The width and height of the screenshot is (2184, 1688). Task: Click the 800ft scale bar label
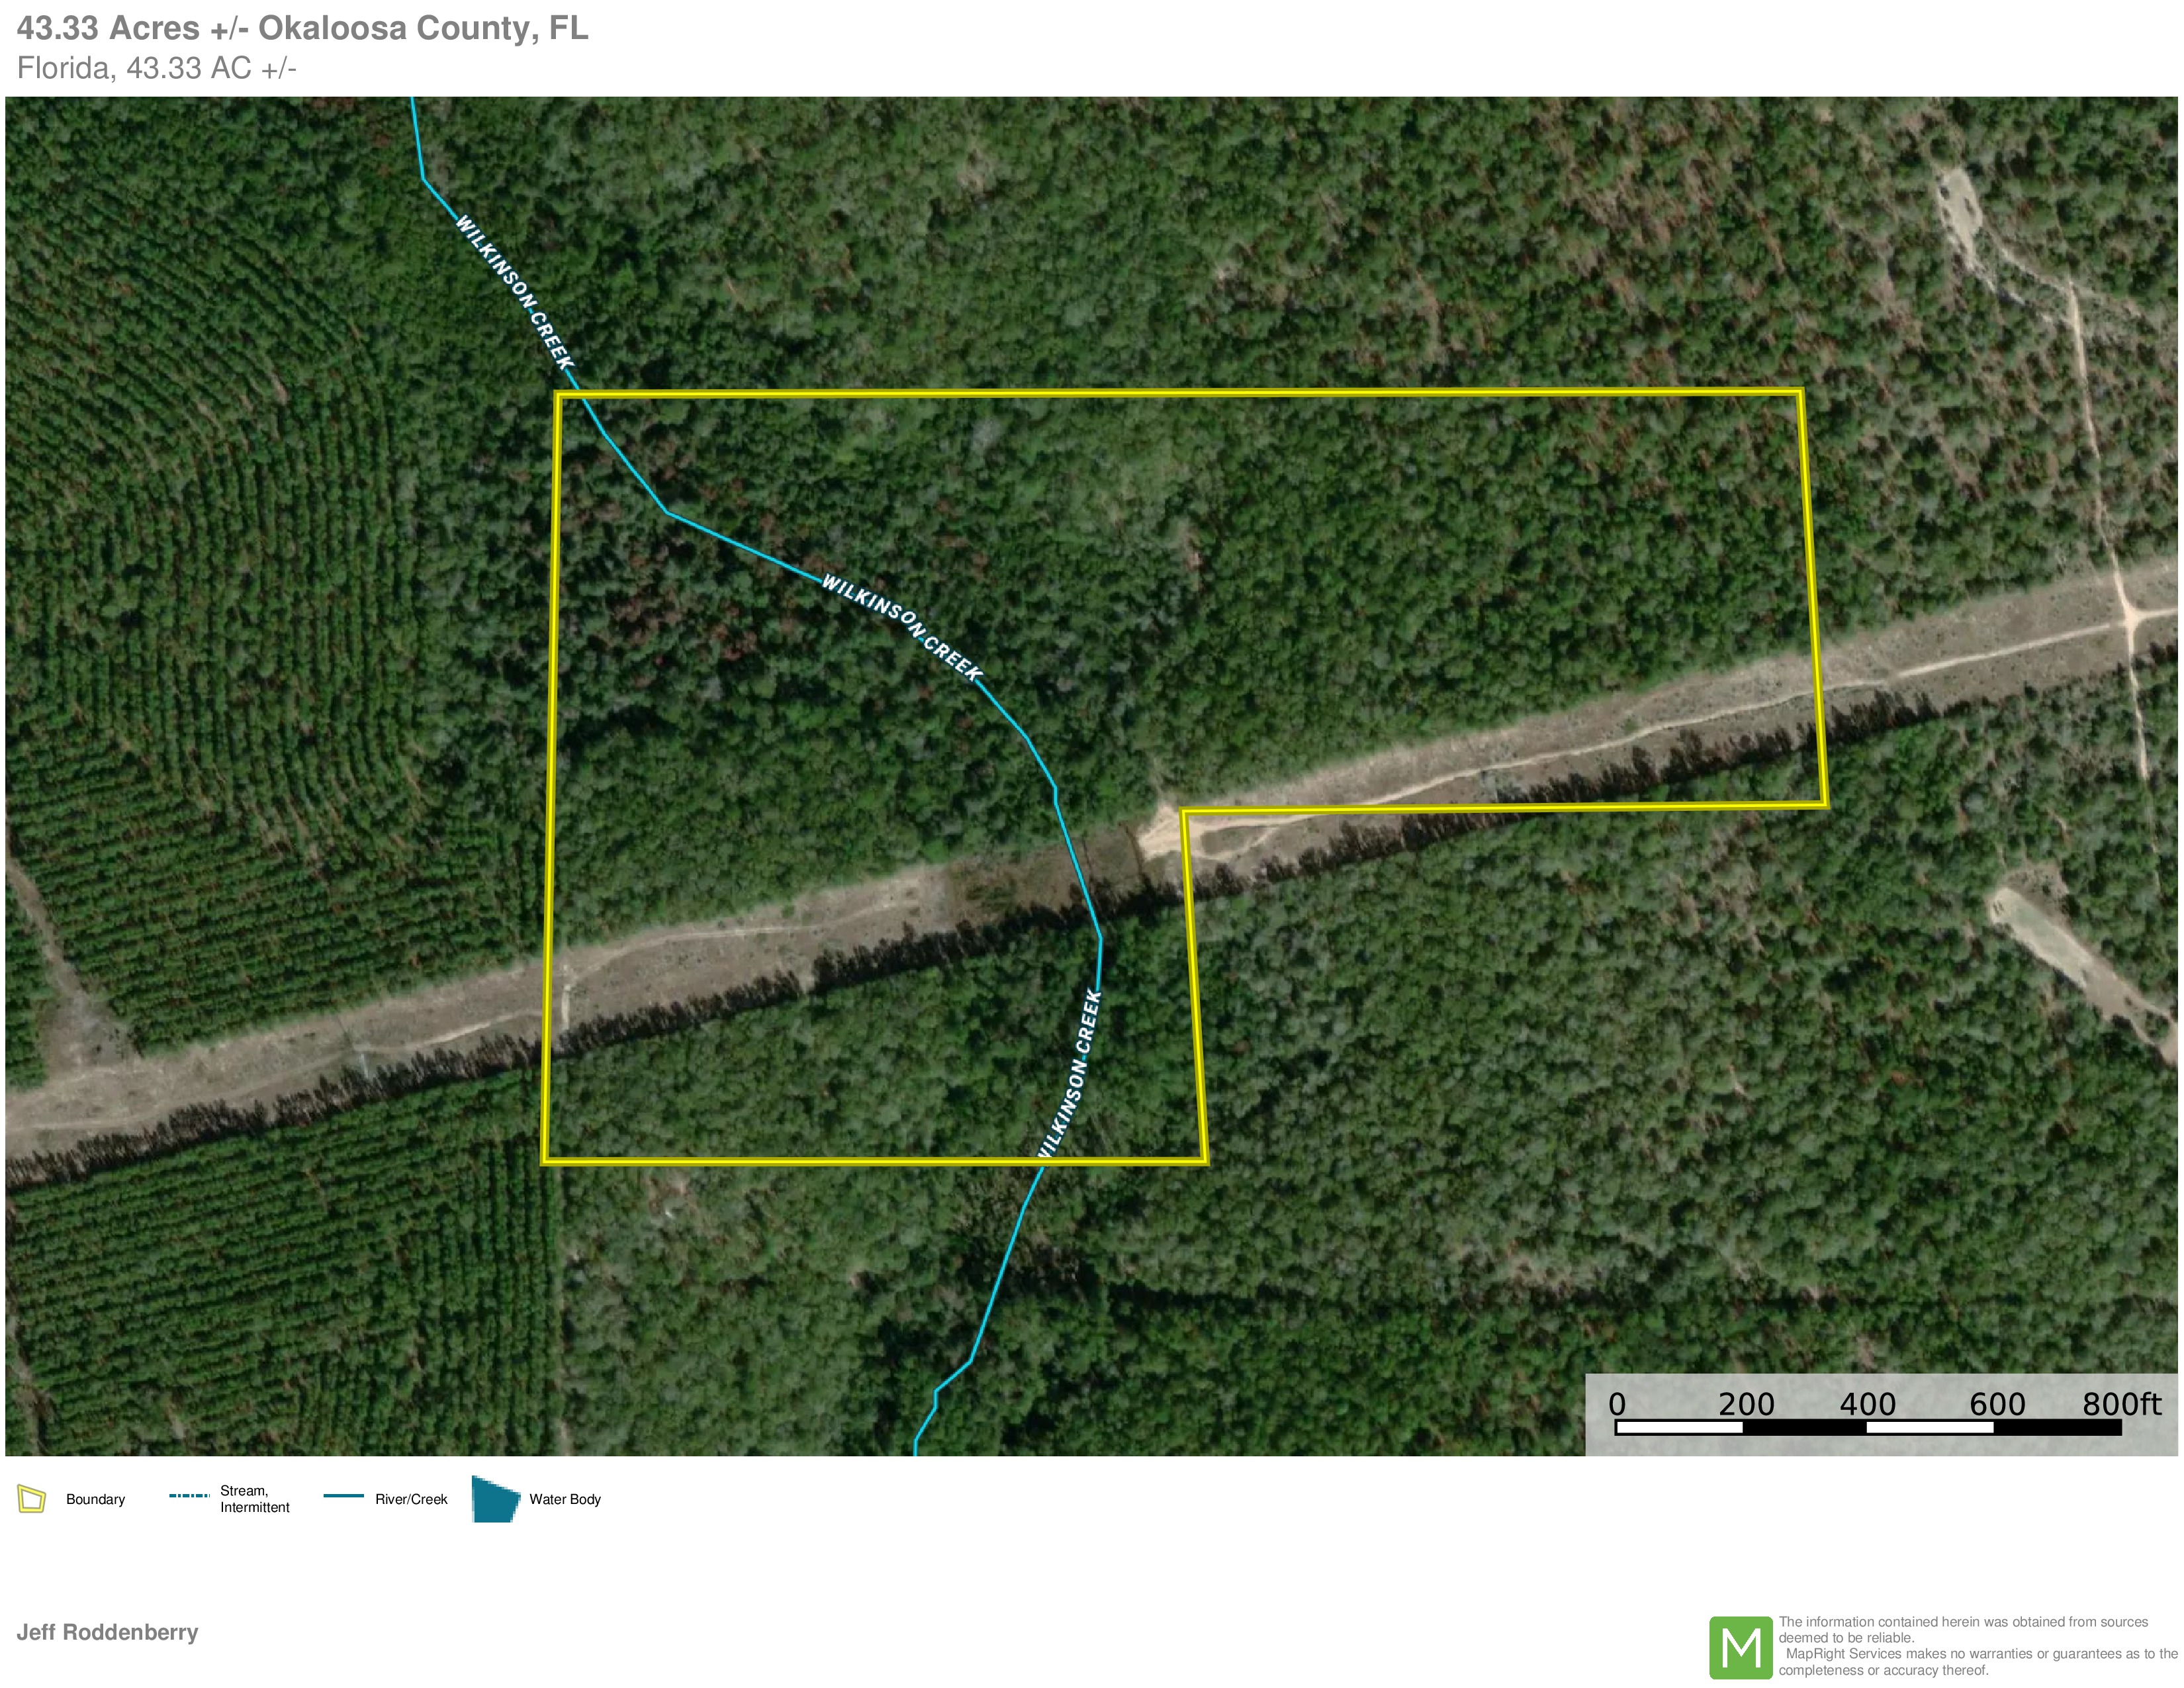(2121, 1404)
